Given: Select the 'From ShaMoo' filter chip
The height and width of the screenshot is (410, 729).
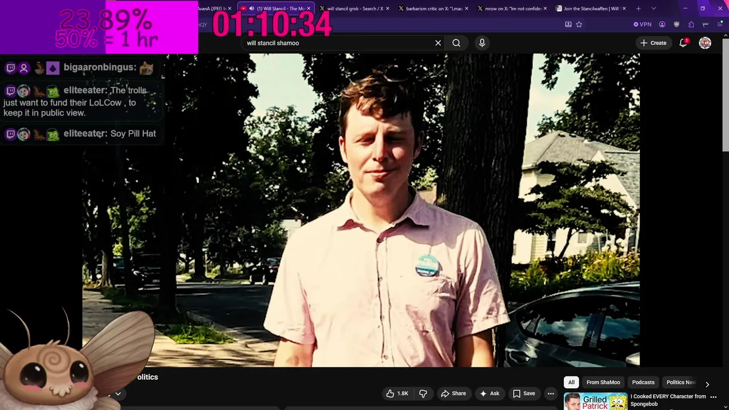Looking at the screenshot, I should point(603,382).
